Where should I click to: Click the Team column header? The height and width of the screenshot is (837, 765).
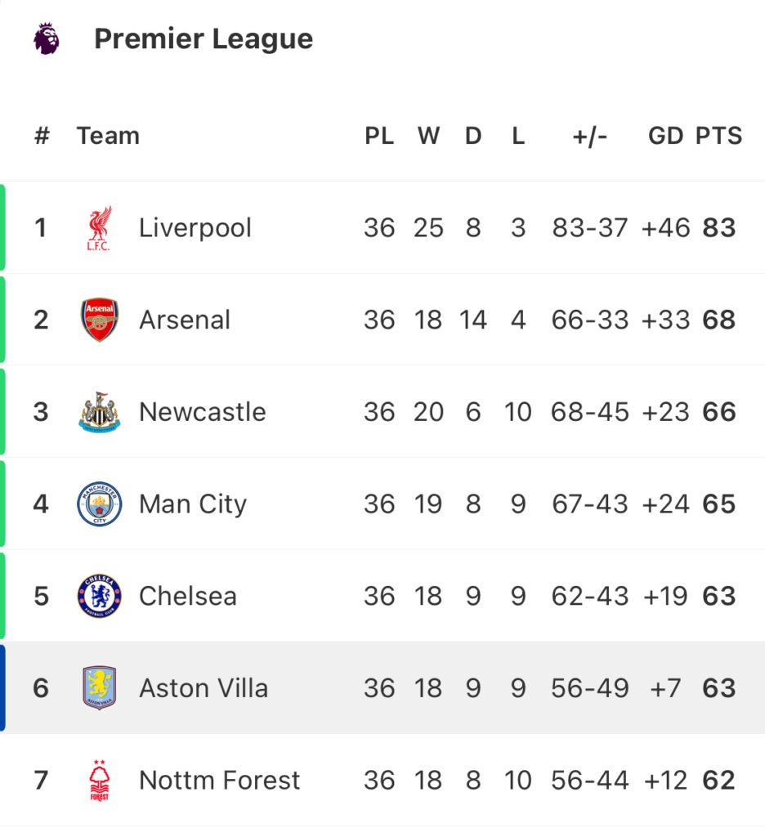108,136
